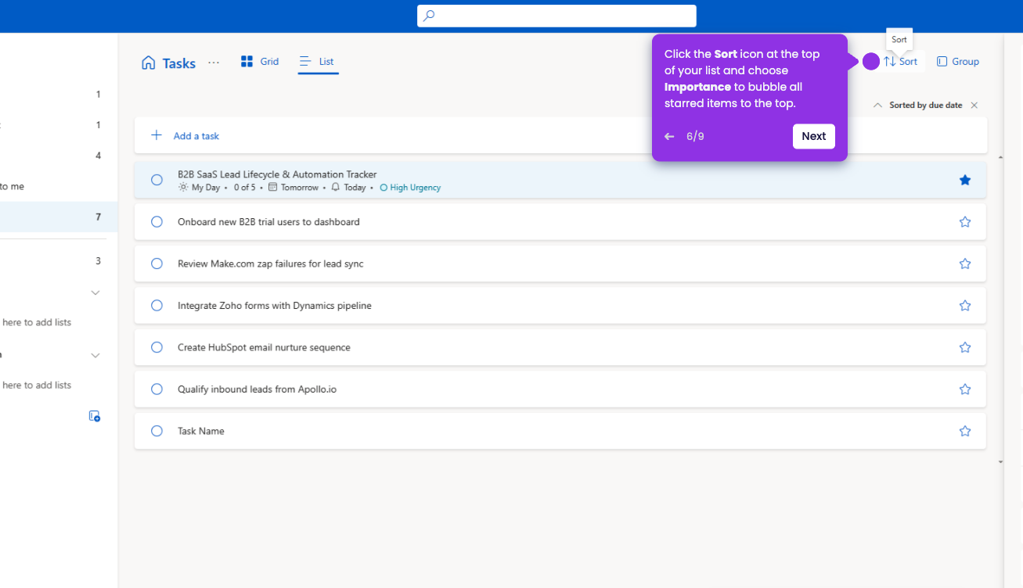Reverse sort order using the chevron by Sorted by due date
The height and width of the screenshot is (588, 1023).
pyautogui.click(x=877, y=105)
